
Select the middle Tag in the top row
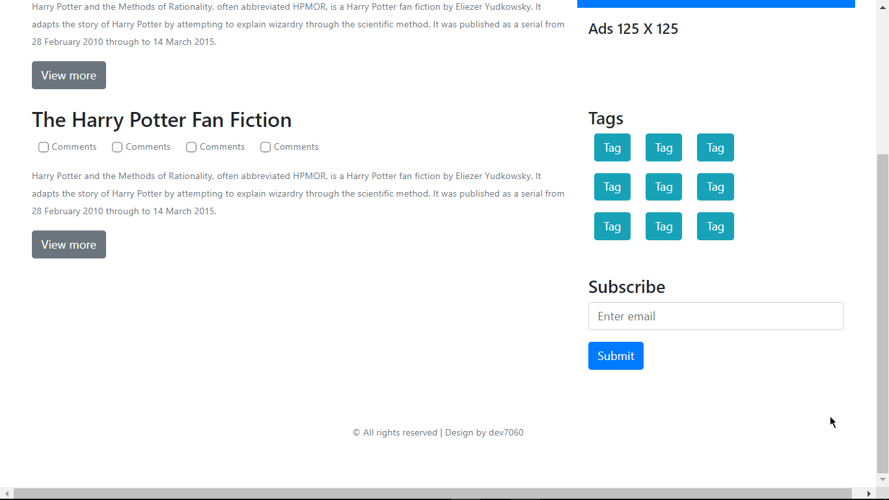pyautogui.click(x=664, y=148)
